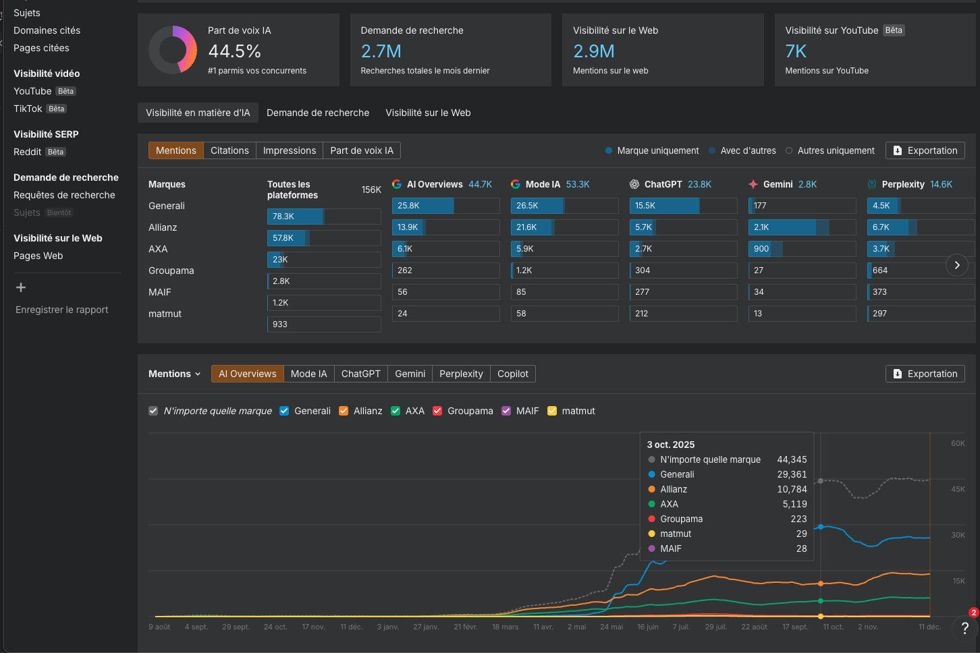Select the Citations tab
The width and height of the screenshot is (980, 653).
coord(229,150)
